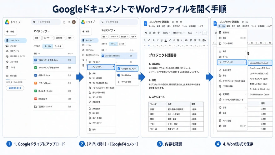Viewport: 275px width, 155px height.
Task: Click the highlight color pen in step 3
Action: tap(170, 40)
